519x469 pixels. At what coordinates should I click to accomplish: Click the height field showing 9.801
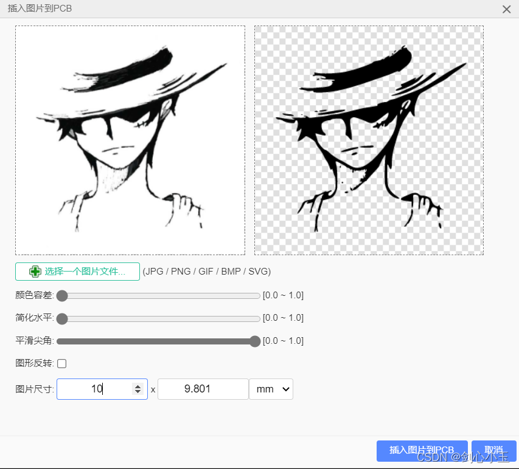coord(203,389)
